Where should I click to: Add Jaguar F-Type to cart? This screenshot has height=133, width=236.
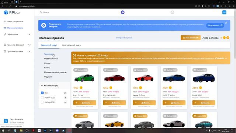point(144,103)
